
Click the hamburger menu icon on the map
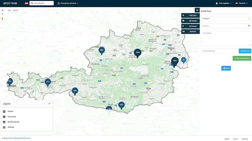pyautogui.click(x=197, y=10)
